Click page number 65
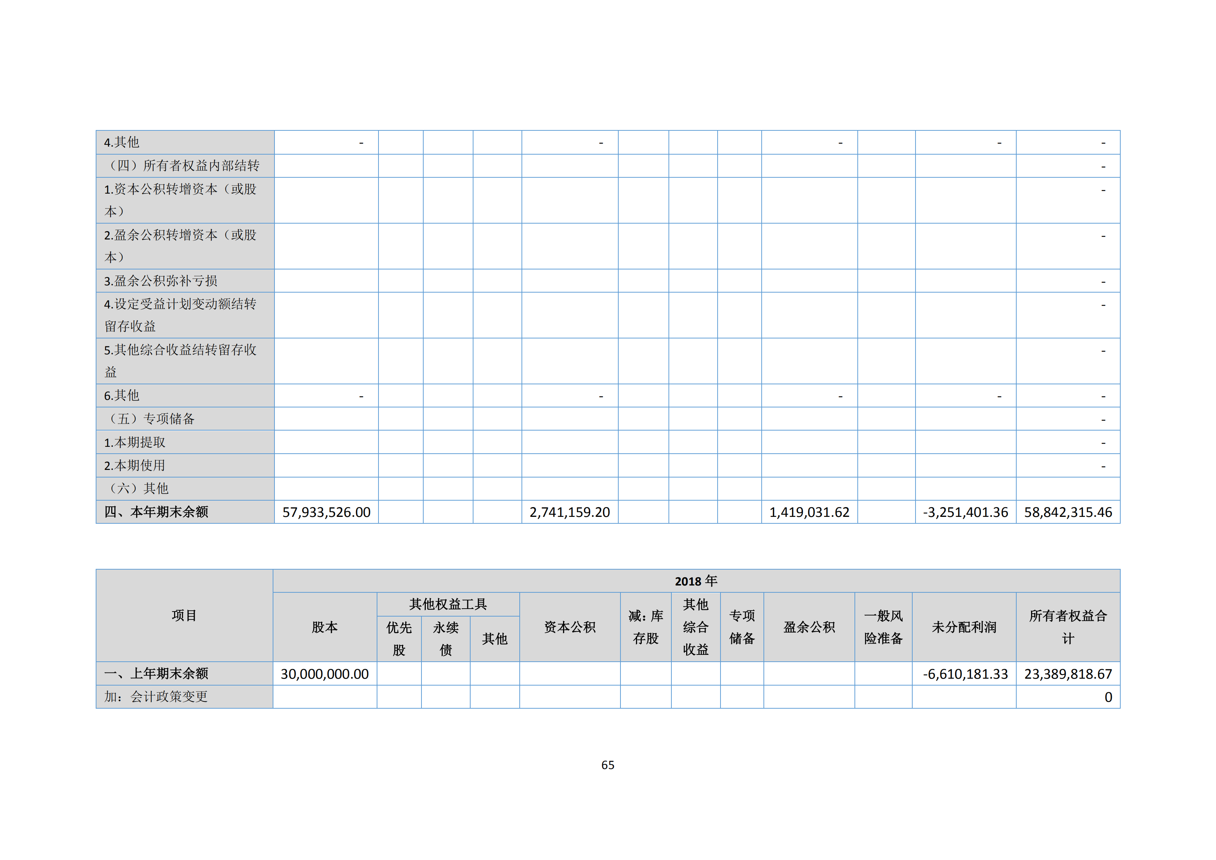The image size is (1216, 860). coord(608,765)
